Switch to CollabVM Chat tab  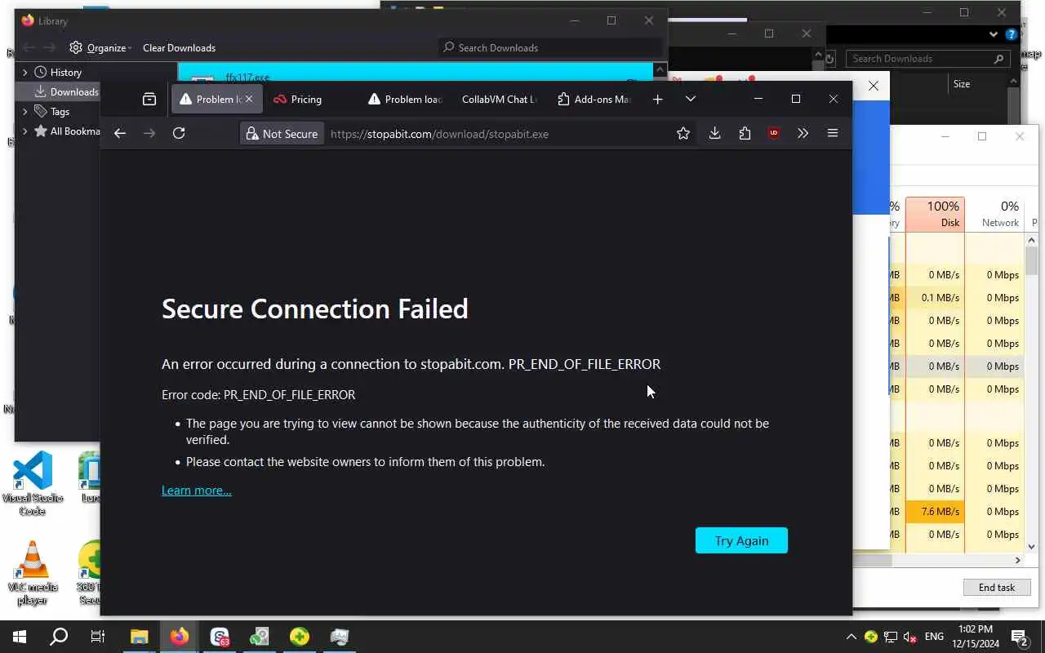click(x=499, y=100)
